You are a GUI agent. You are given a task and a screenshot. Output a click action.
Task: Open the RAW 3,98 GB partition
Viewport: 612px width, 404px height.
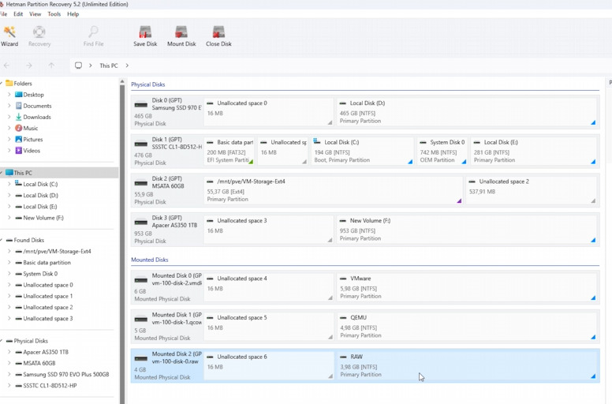(467, 365)
